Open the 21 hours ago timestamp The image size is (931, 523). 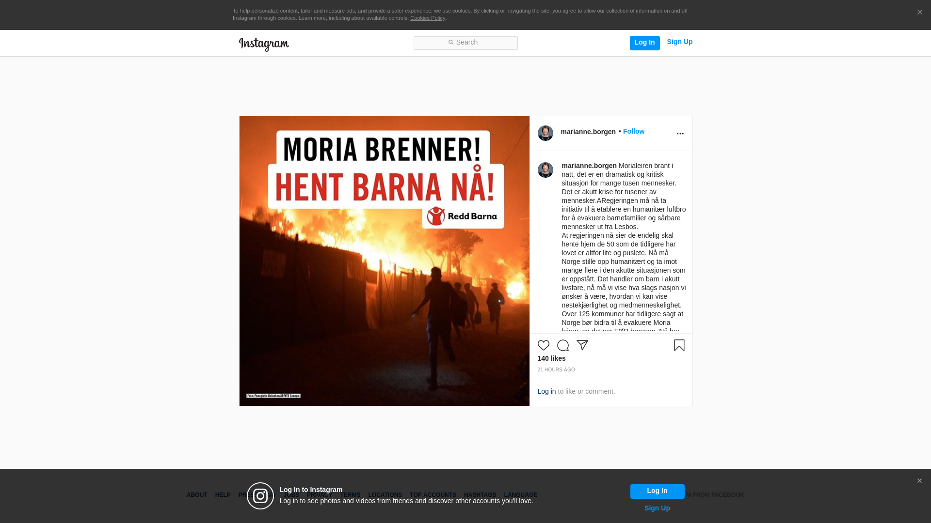556,369
